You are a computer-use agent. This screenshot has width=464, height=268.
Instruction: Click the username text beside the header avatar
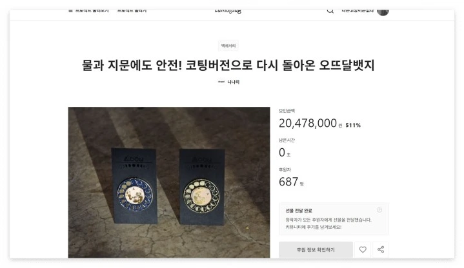[358, 11]
